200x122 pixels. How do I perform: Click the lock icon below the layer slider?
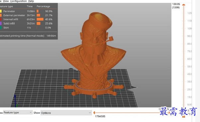click(x=184, y=116)
